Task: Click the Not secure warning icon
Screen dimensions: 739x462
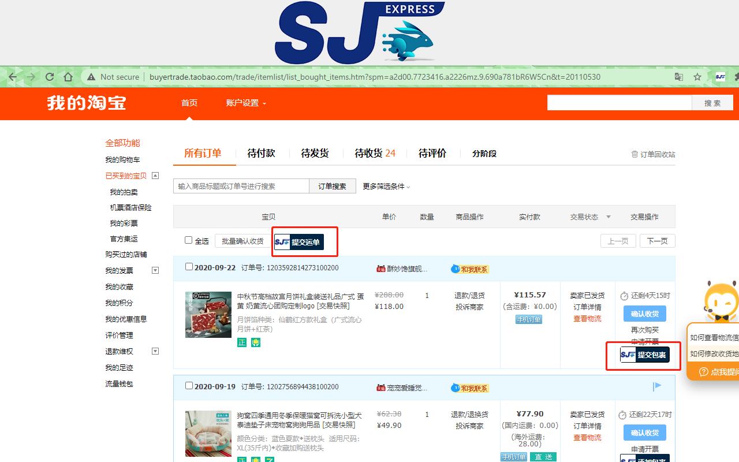Action: [x=91, y=77]
